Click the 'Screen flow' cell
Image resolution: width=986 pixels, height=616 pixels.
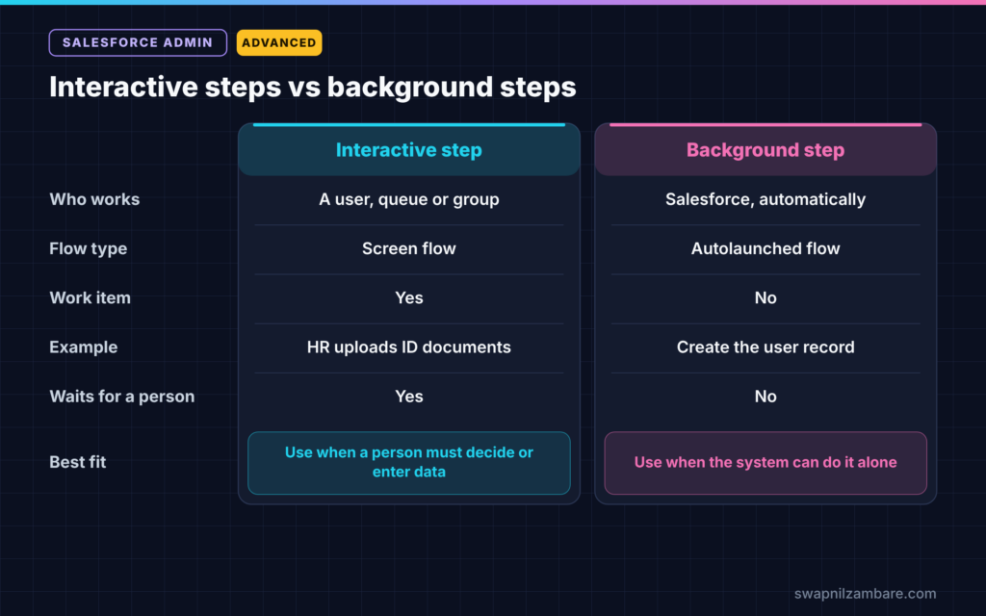click(x=408, y=248)
